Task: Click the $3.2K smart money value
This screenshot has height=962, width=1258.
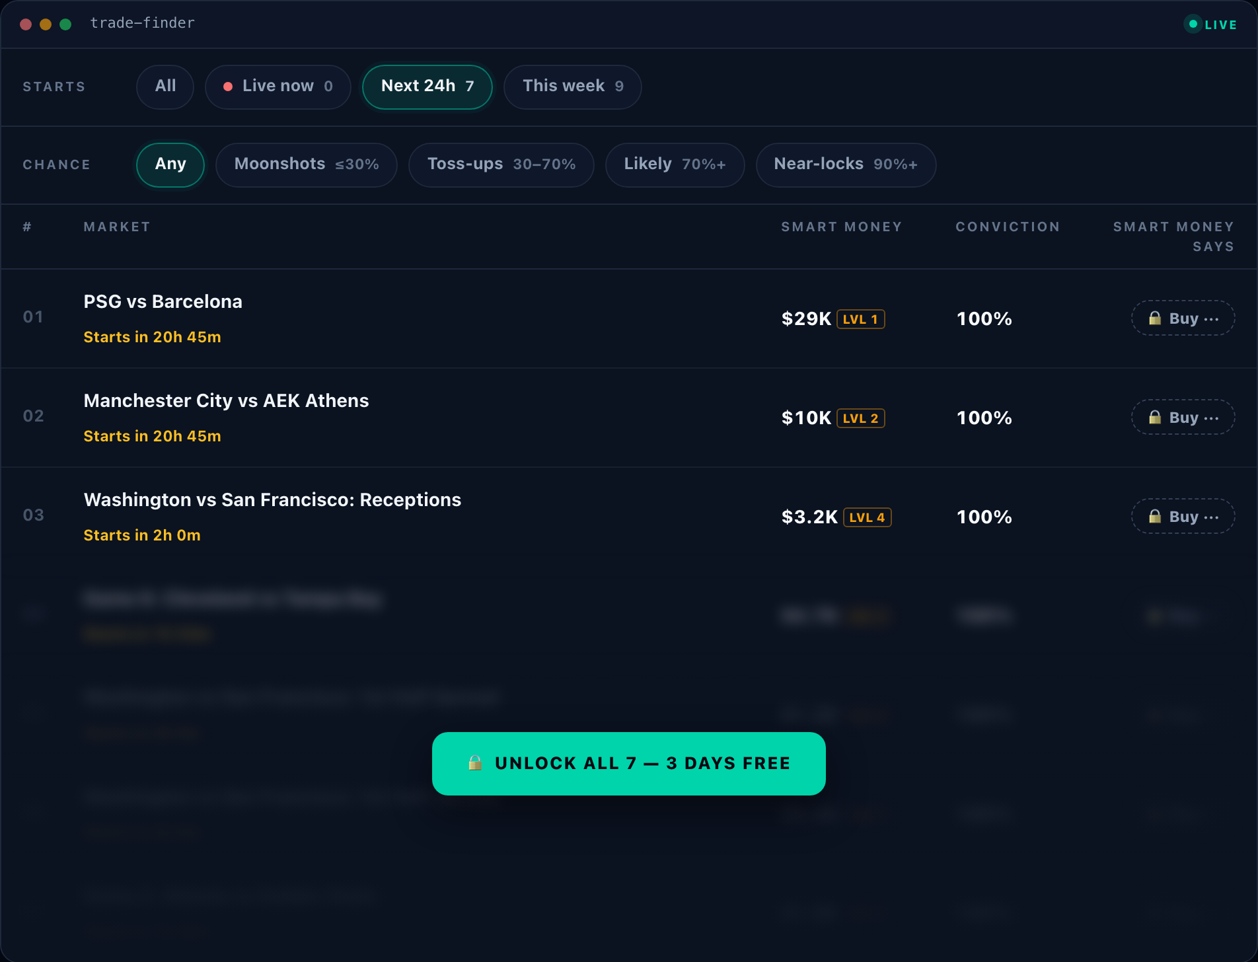Action: pyautogui.click(x=809, y=517)
